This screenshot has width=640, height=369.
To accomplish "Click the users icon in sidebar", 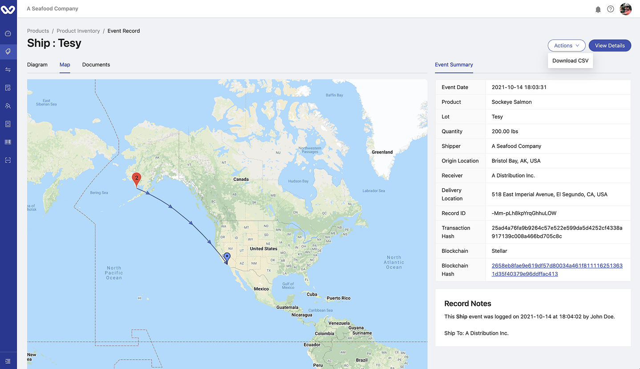I will [8, 106].
